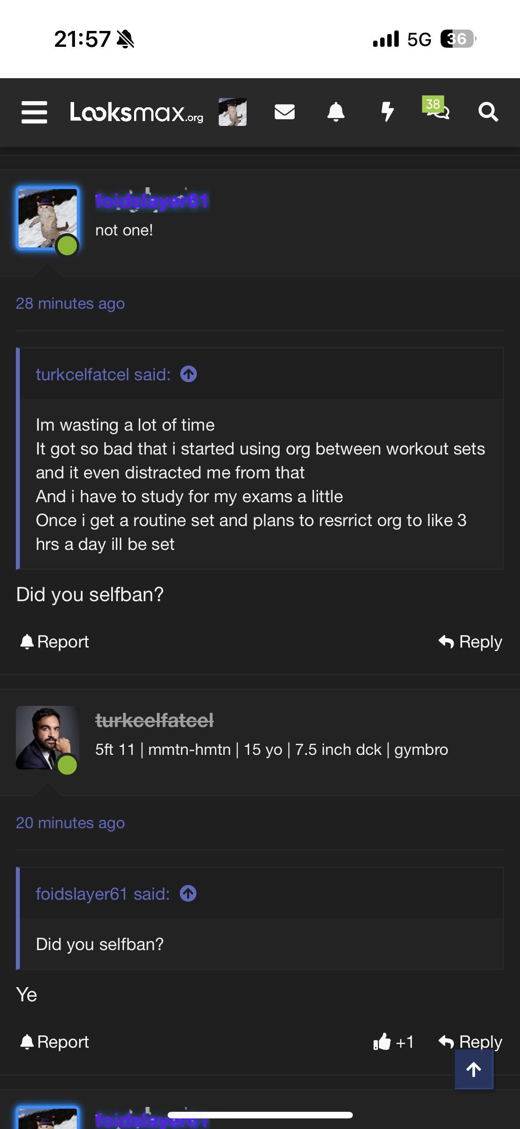Reply to turkcelfatcel's "Ye" post
The height and width of the screenshot is (1129, 520).
(471, 1042)
